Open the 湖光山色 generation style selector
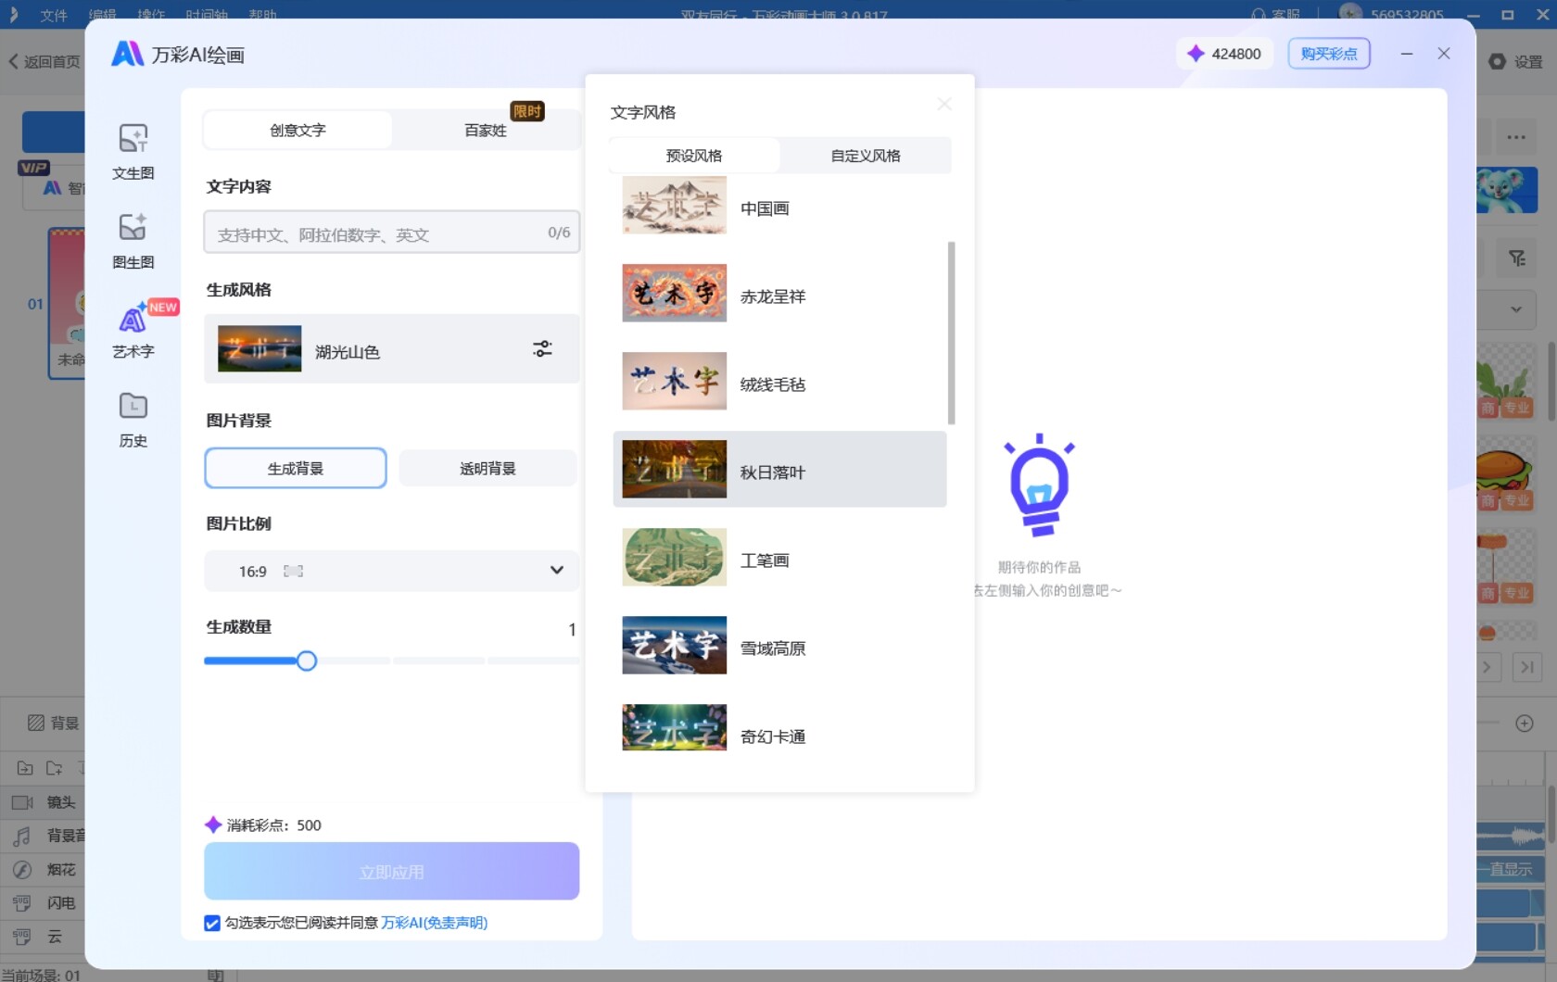Screen dimensions: 1557x982 tap(391, 348)
